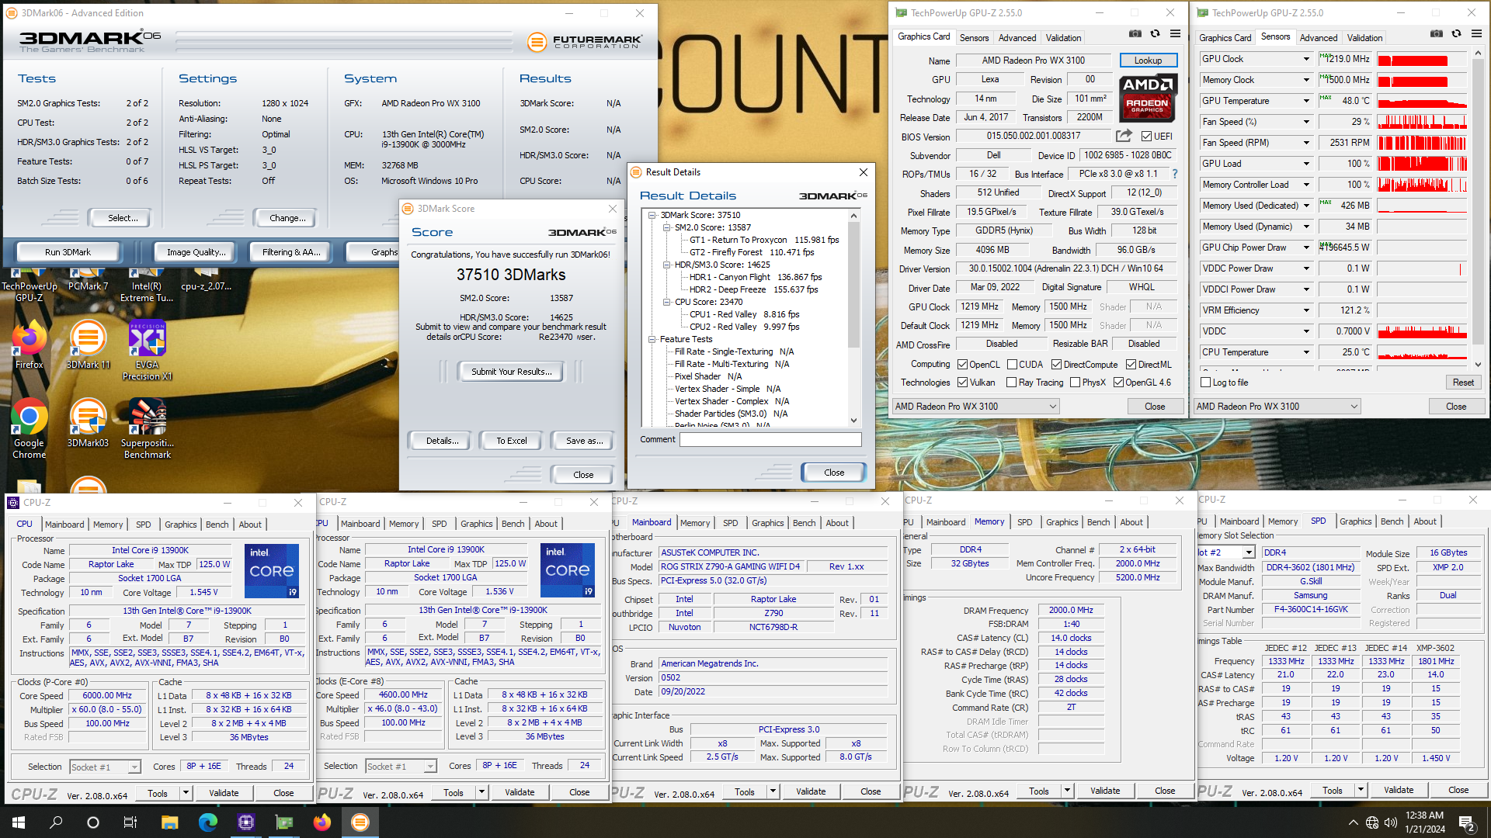
Task: Enable the Log to file checkbox
Action: (x=1205, y=383)
